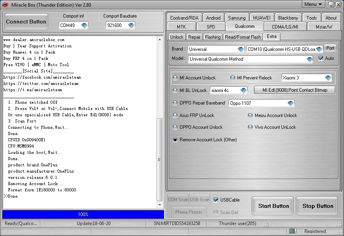Click the CPU:MSM8994 log line
Screen dimensions: 344x236
click(21, 146)
